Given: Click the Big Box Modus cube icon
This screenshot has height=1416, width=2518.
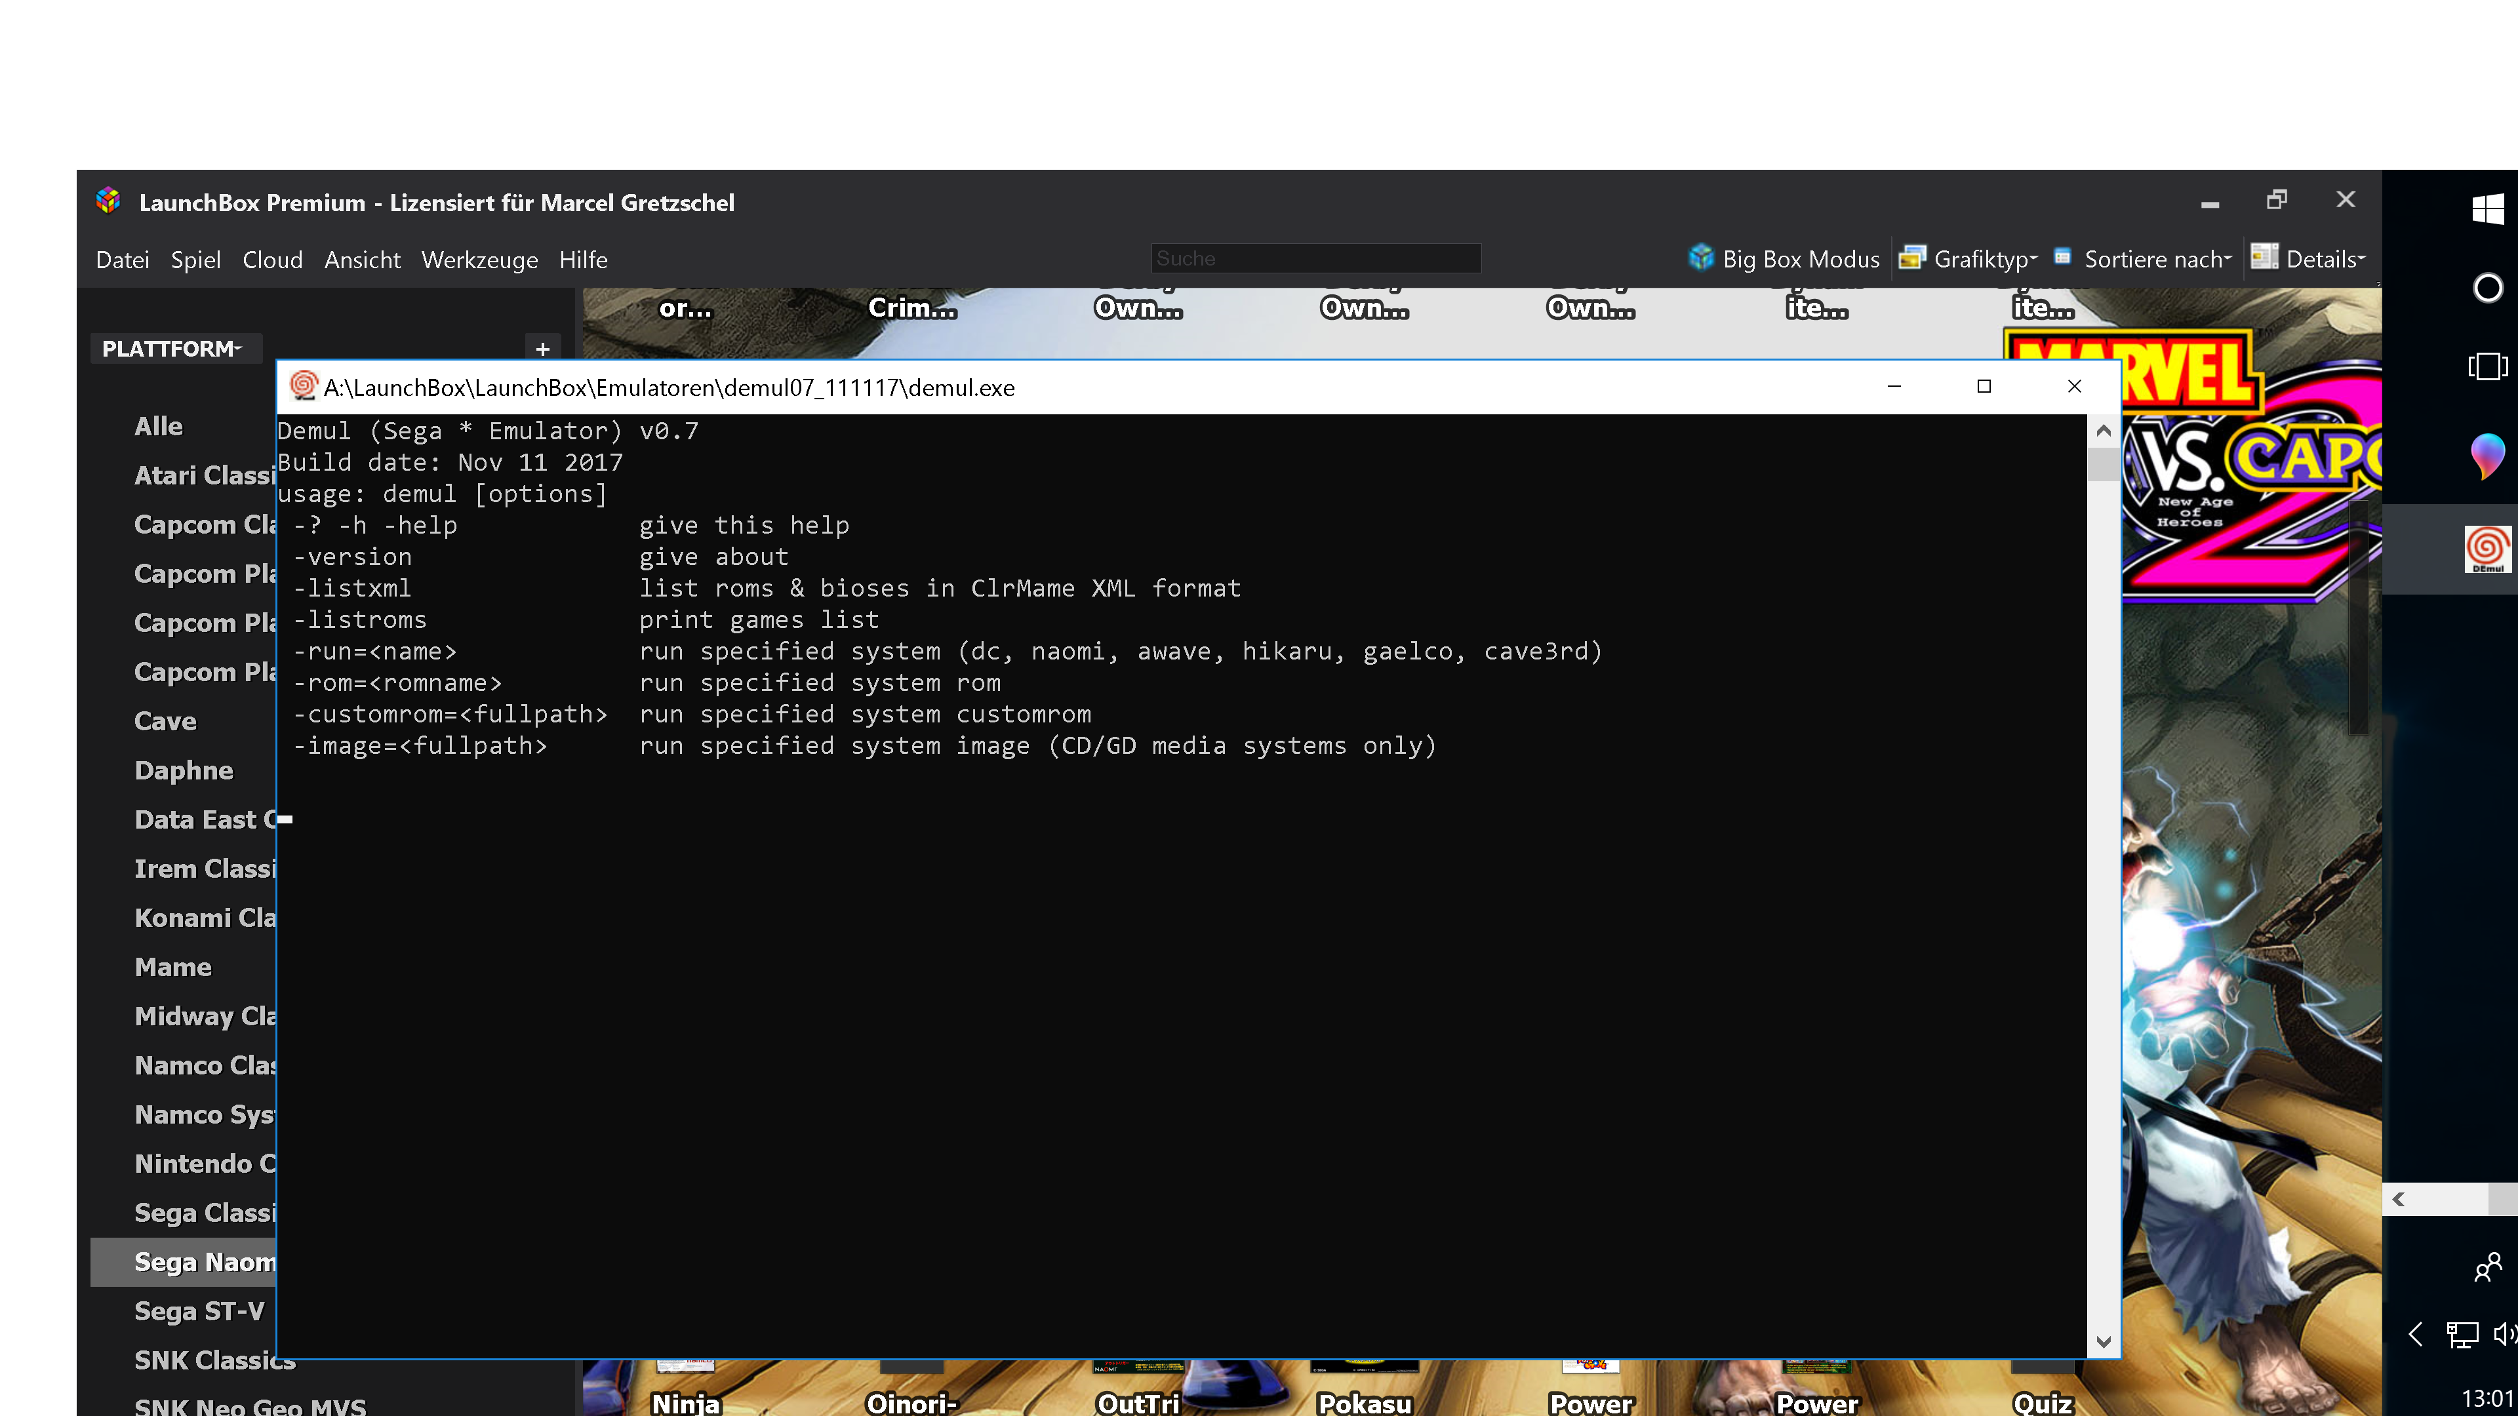Looking at the screenshot, I should coord(1701,257).
